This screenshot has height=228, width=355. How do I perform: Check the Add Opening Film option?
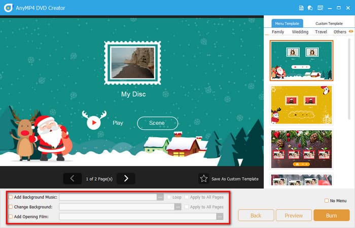click(11, 216)
